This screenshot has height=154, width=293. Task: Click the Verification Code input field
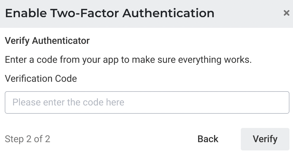click(147, 102)
